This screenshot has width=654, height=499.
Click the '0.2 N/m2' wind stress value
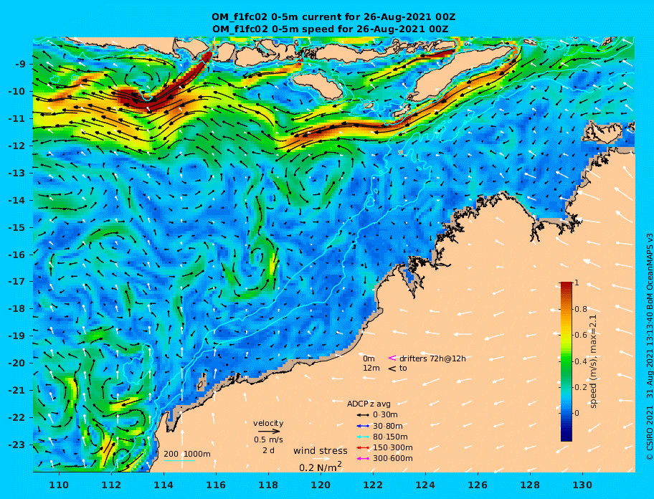[321, 467]
